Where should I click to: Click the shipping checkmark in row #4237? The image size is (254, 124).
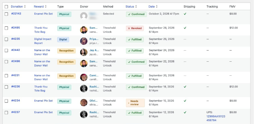185,112
